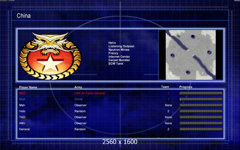Click the China dragon faction emblem

click(x=50, y=55)
